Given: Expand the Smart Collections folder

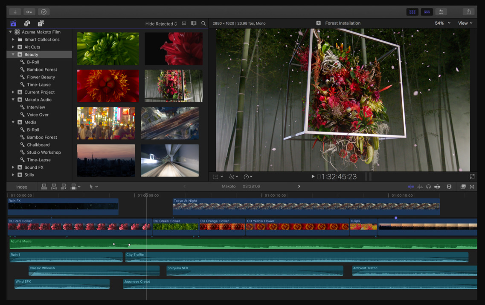Looking at the screenshot, I should point(13,40).
